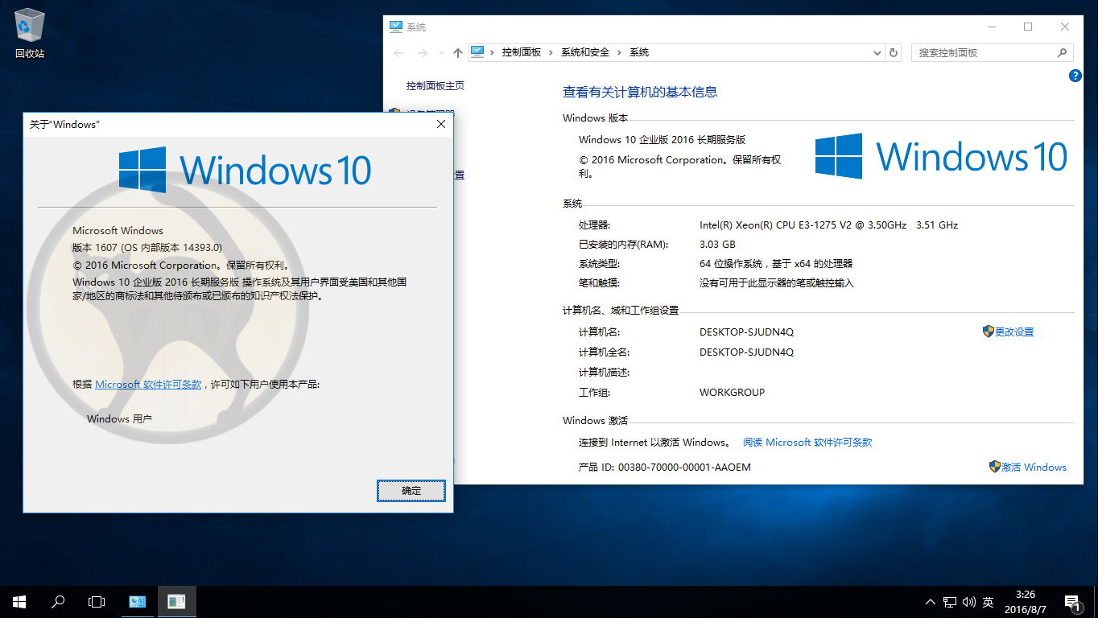
Task: Switch the input language indicator 英
Action: 988,601
